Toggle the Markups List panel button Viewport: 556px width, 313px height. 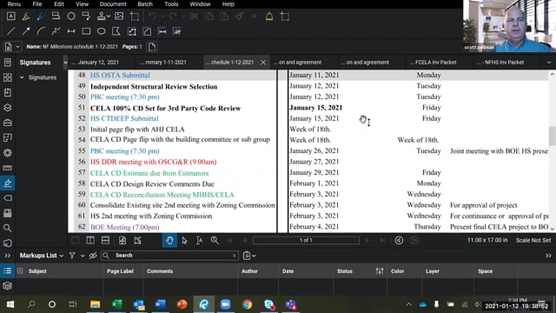[x=8, y=271]
